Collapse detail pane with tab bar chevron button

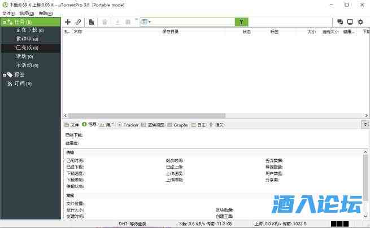(365, 125)
